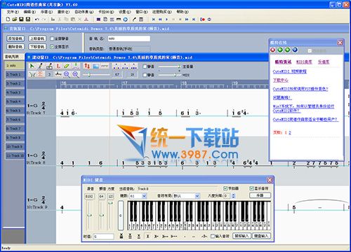Click the 上移音轨 button

pyautogui.click(x=37, y=38)
